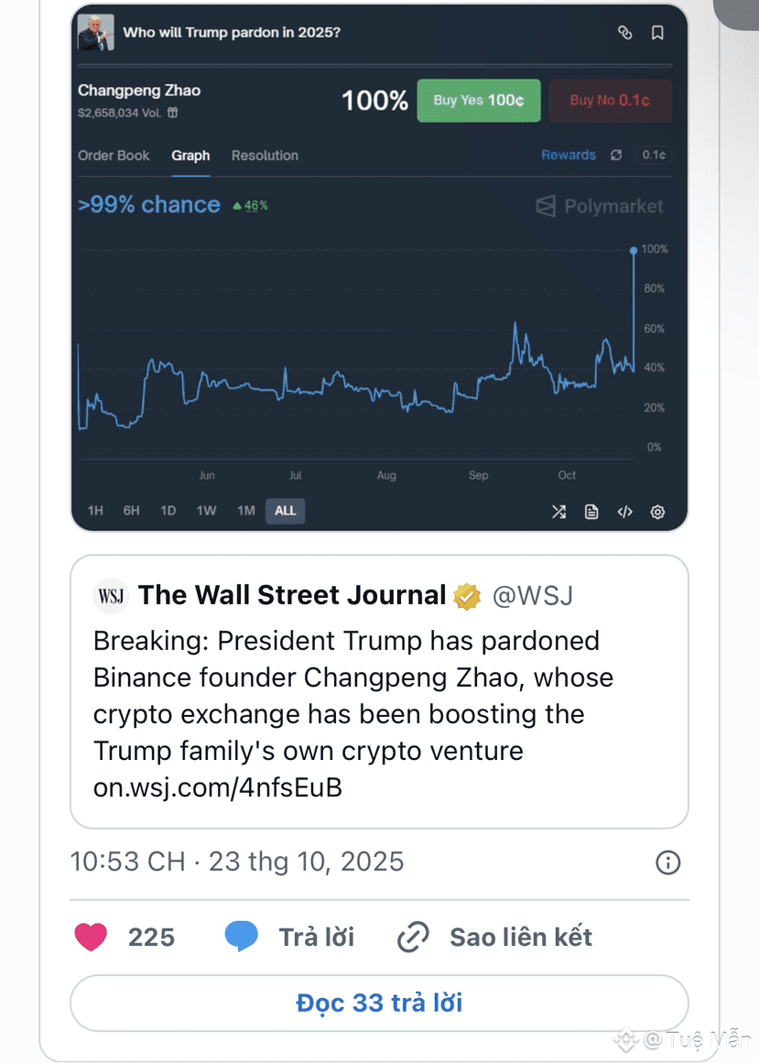Open the document icon under the graph
Viewport: 759px width, 1063px height.
click(x=591, y=512)
